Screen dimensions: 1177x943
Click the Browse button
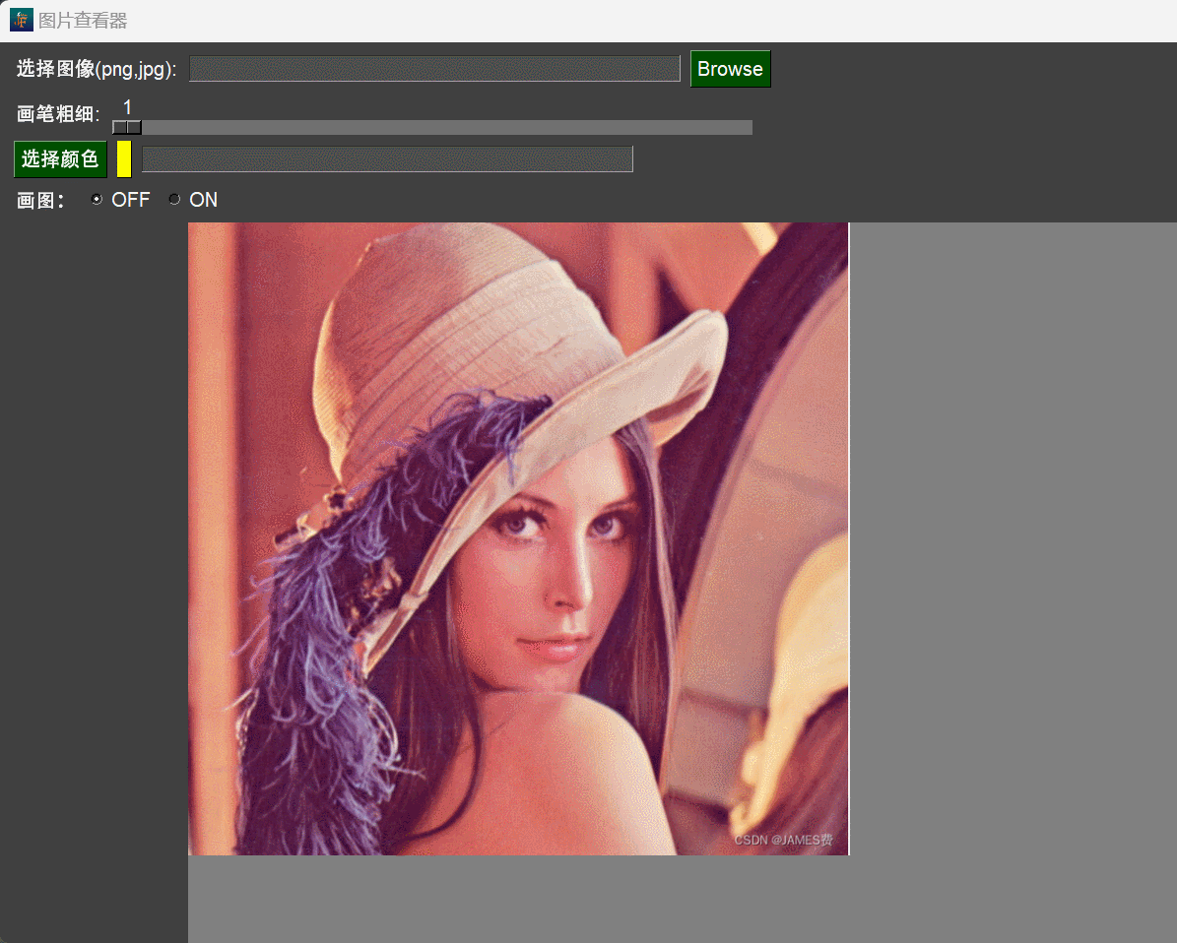click(x=731, y=69)
